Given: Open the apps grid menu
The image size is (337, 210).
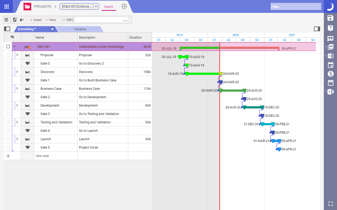Looking at the screenshot, I should [x=7, y=7].
